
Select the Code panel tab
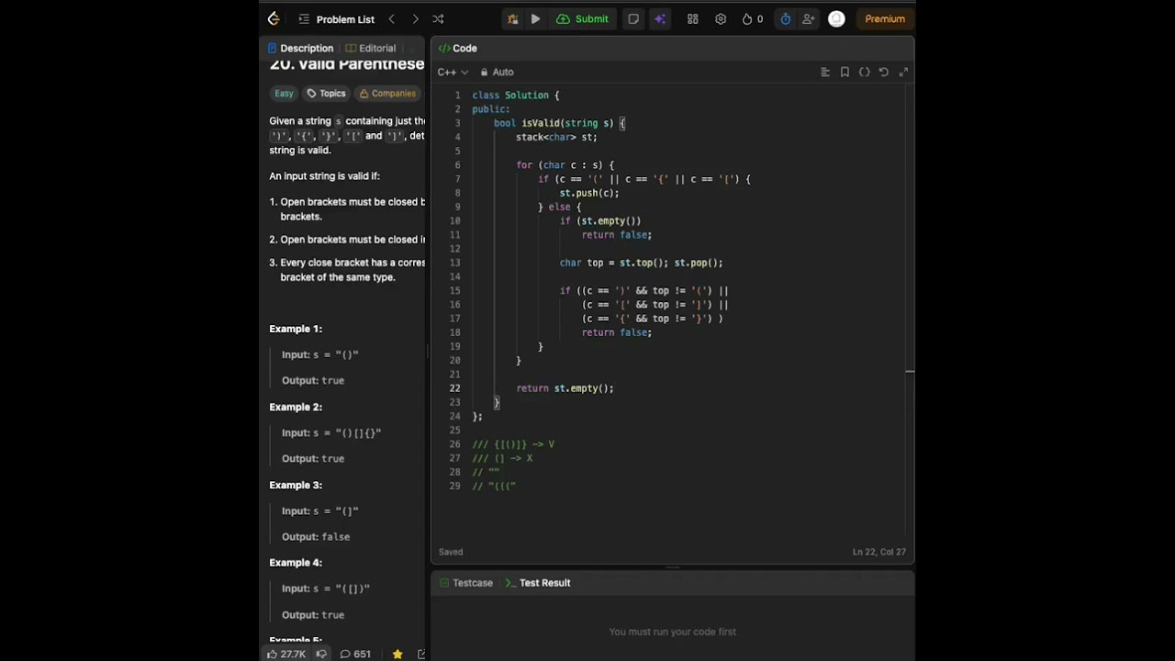click(x=457, y=49)
